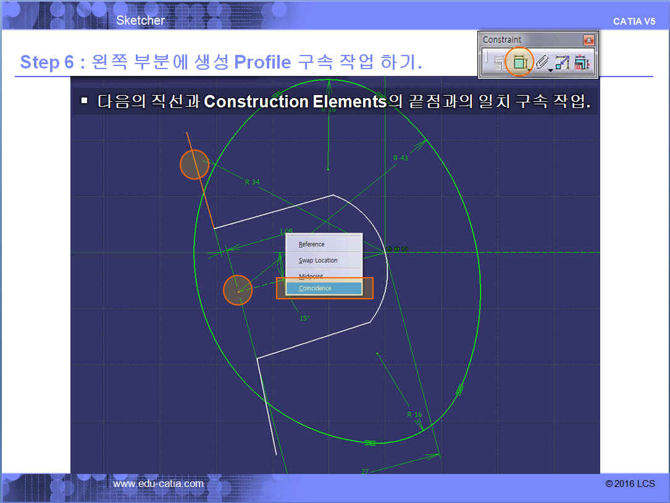This screenshot has width=670, height=503.
Task: Click upper orange-circled line endpoint
Action: coord(195,165)
